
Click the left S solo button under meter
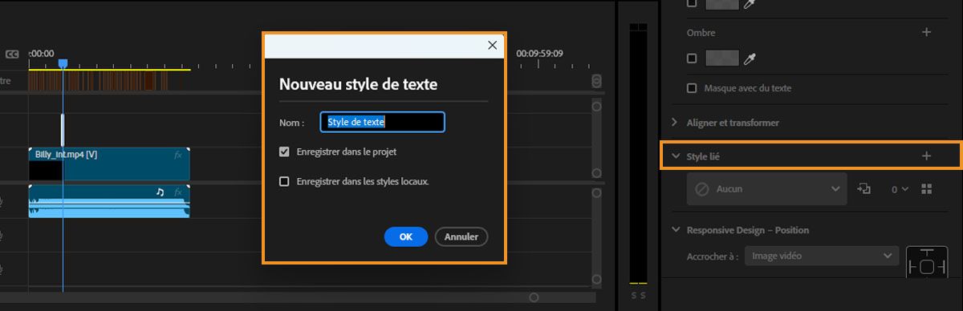tap(633, 297)
